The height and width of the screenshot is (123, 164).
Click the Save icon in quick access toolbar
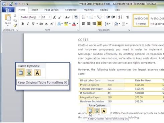(x=11, y=4)
